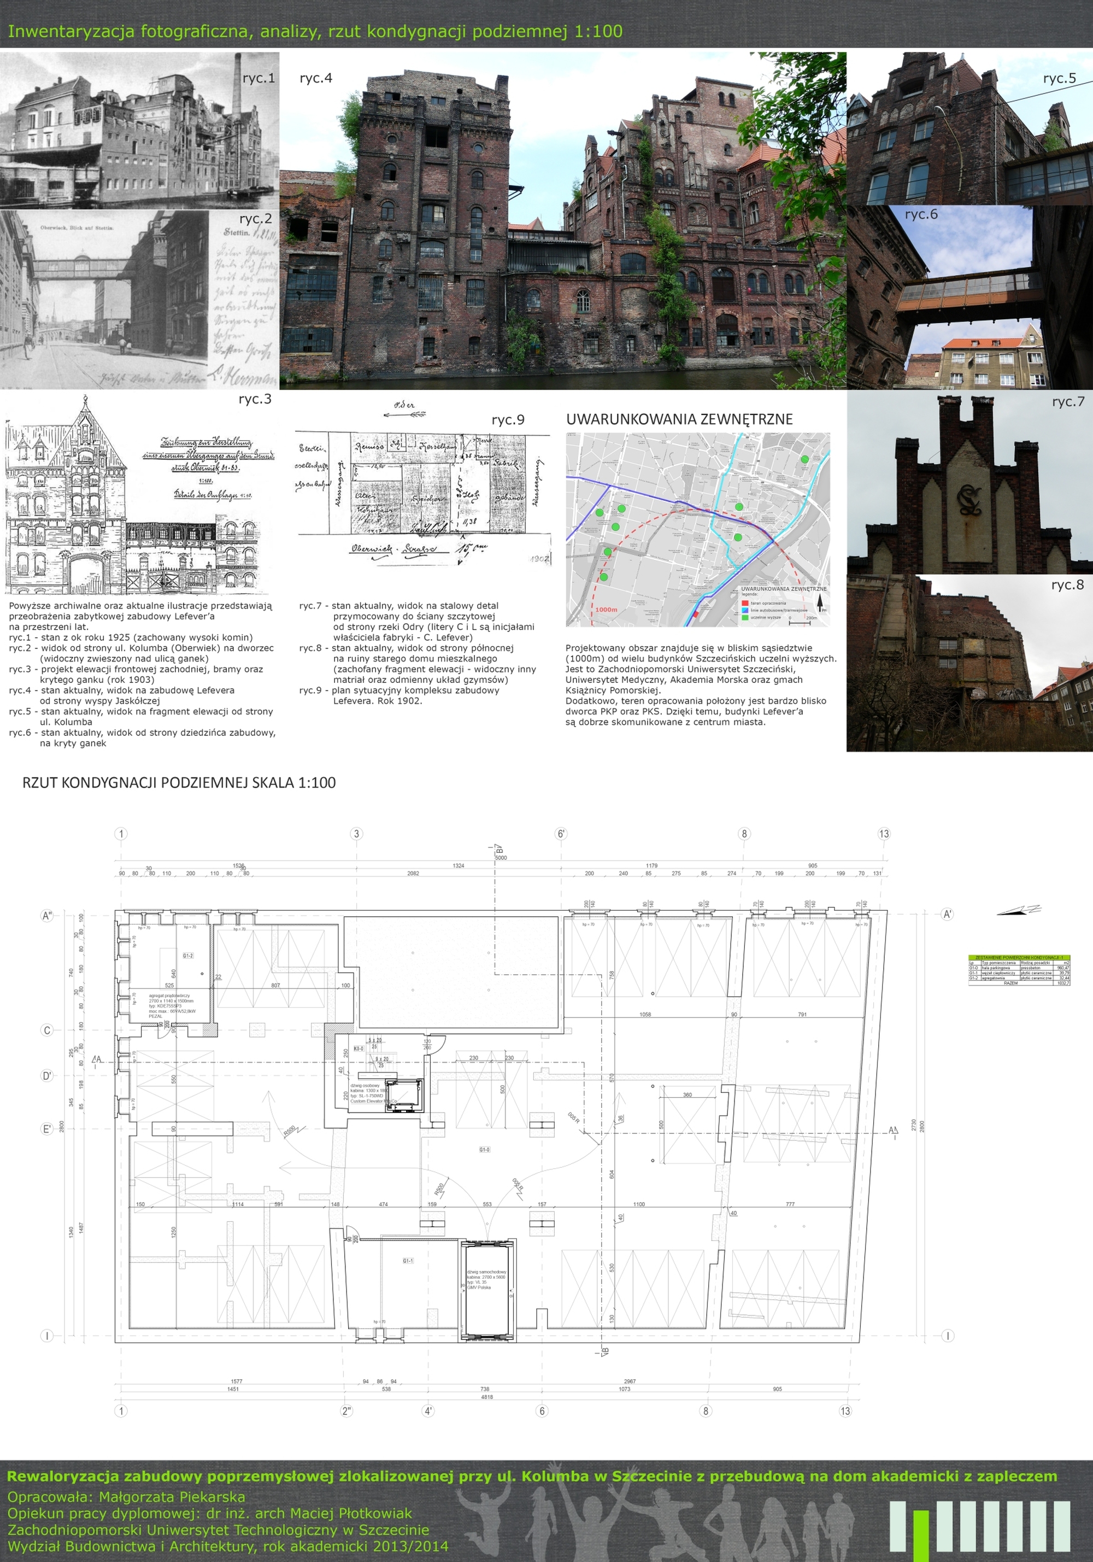Click 'Zachodniopomorski Uniwersytet Technologiczny w Szczecinie' line
The height and width of the screenshot is (1562, 1093).
219,1530
